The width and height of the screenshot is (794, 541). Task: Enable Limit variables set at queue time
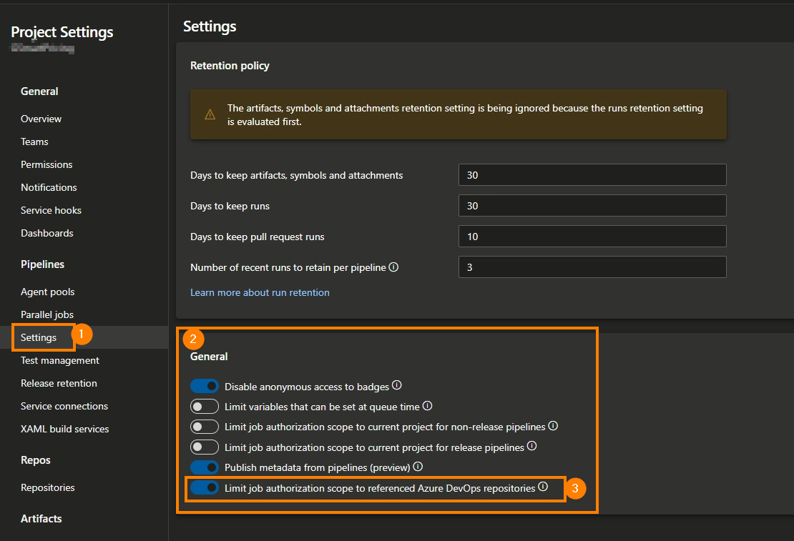(x=205, y=407)
